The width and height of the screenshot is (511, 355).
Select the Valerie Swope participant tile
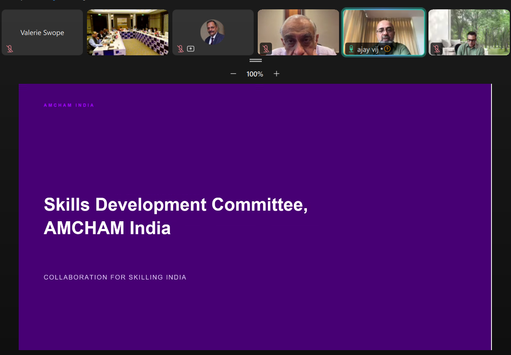coord(42,33)
